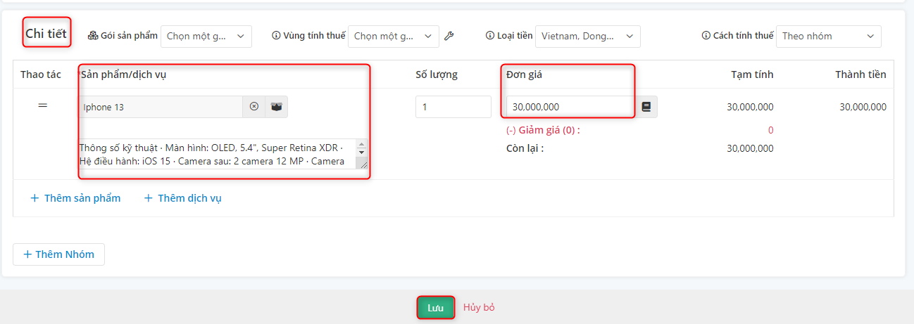The width and height of the screenshot is (914, 324).
Task: Click Thêm dịch vụ link
Action: [183, 198]
